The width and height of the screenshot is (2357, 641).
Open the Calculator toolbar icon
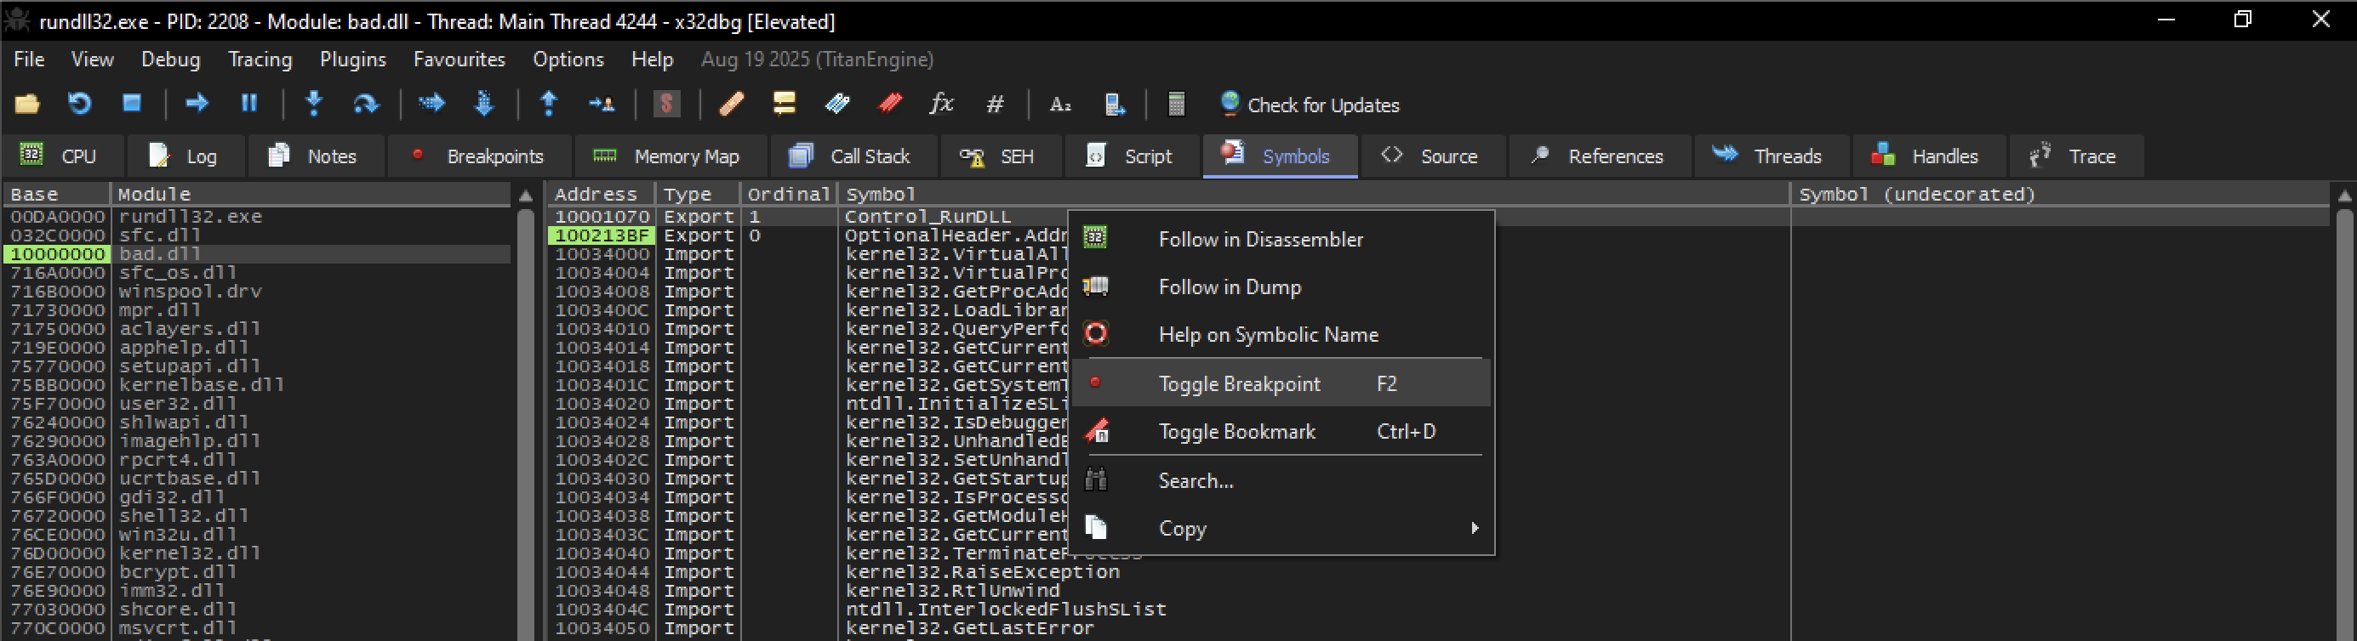point(1176,105)
